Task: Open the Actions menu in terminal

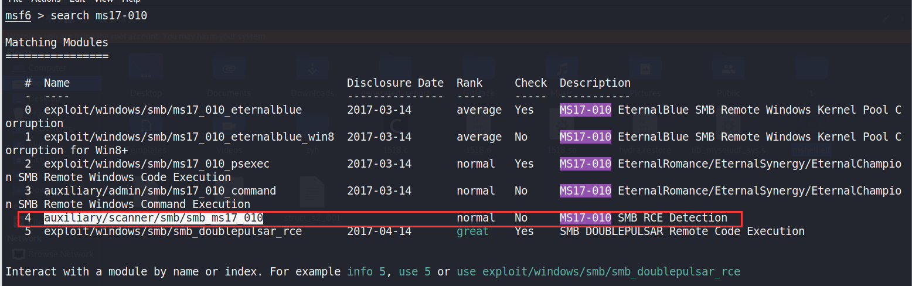Action: [46, 1]
